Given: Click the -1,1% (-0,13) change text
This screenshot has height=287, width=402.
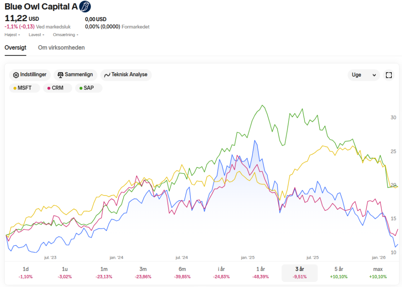Looking at the screenshot, I should (20, 27).
